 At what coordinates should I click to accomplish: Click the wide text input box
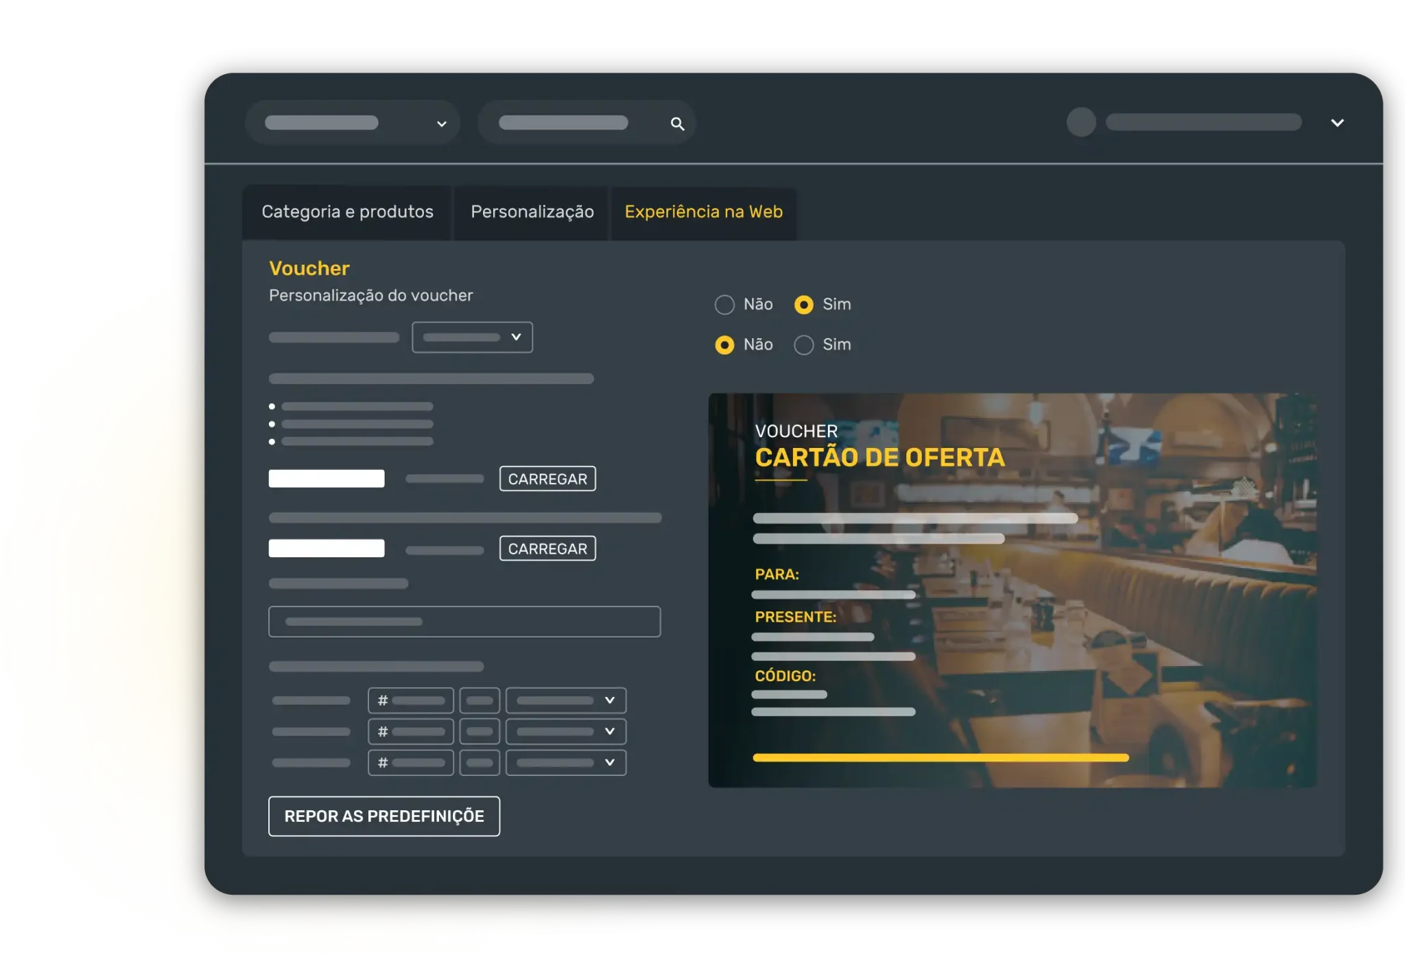(x=464, y=622)
